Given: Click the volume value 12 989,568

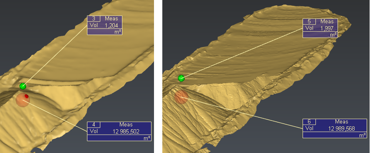Looking at the screenshot, I should [x=342, y=129].
